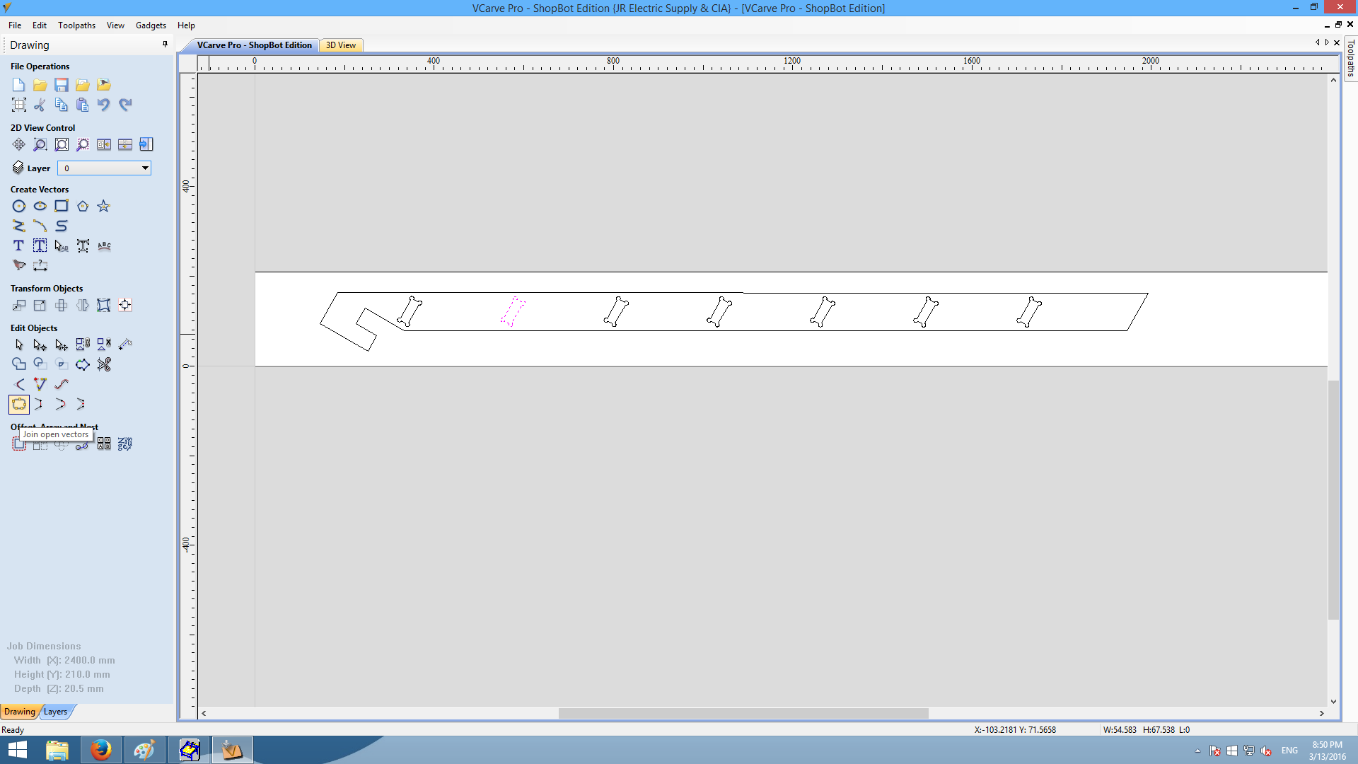The width and height of the screenshot is (1358, 764).
Task: Draw a star vector
Action: pyautogui.click(x=104, y=206)
